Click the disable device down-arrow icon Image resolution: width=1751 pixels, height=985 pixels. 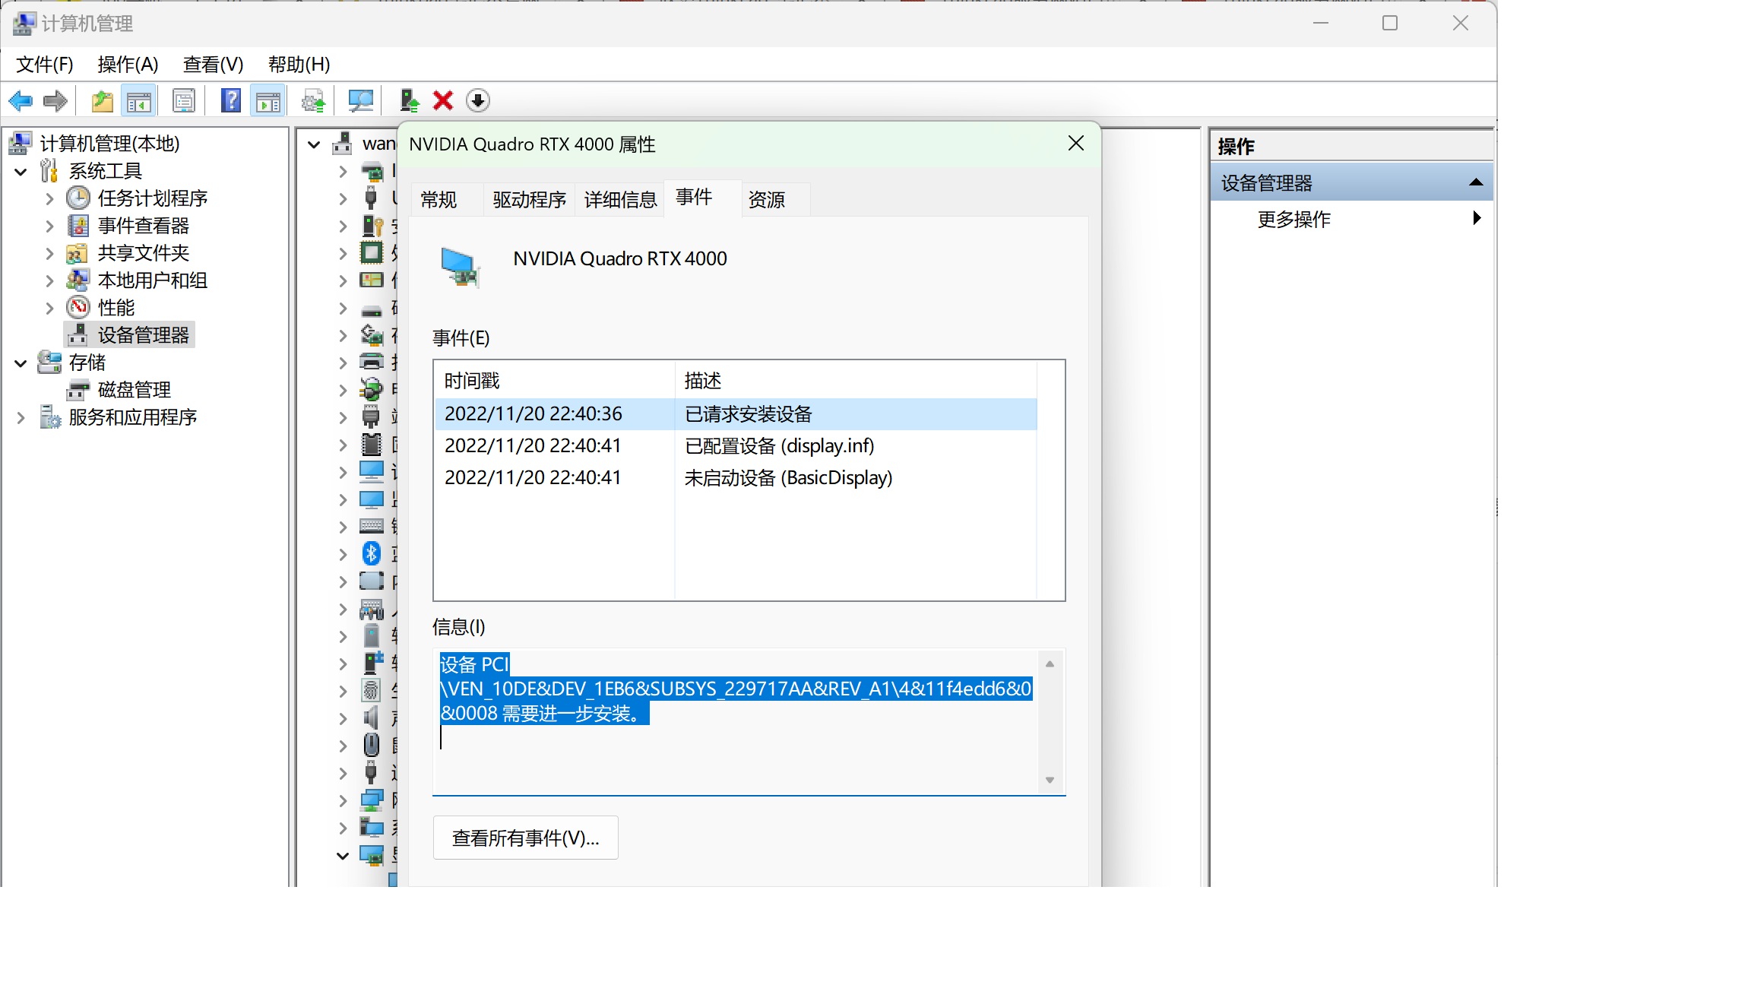[x=478, y=101]
